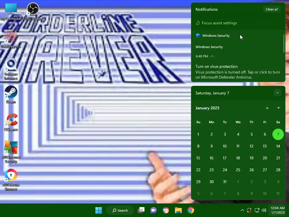Select January 23 in the calendar

click(211, 170)
